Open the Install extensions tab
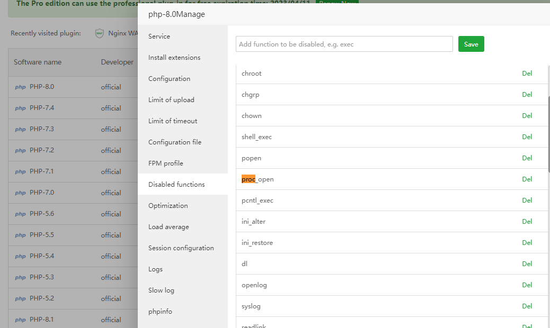This screenshot has height=328, width=550. point(174,58)
